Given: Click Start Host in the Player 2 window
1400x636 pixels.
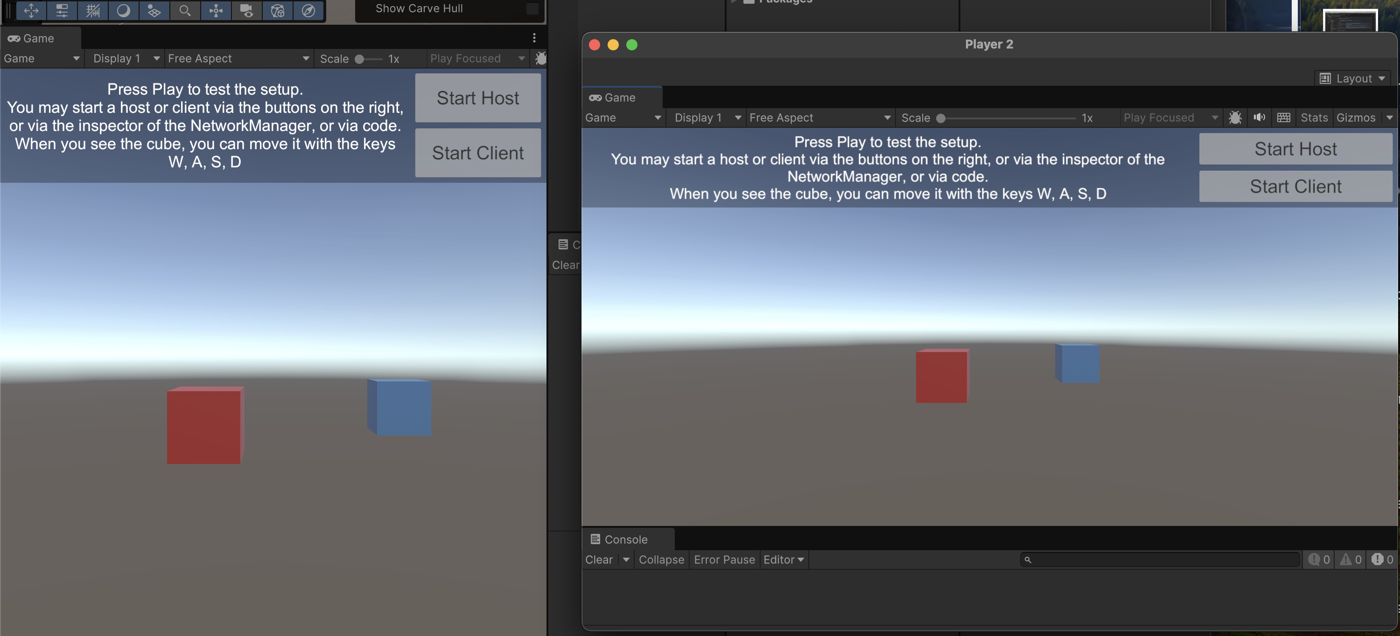Looking at the screenshot, I should point(1295,148).
